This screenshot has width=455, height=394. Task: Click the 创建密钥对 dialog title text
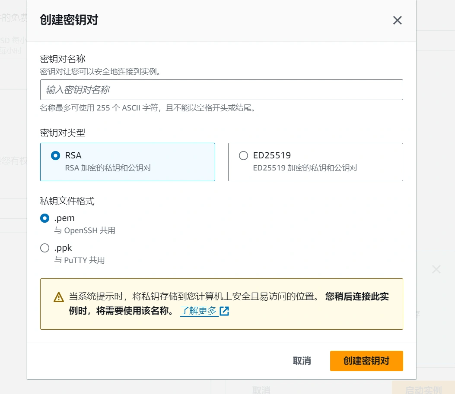(69, 20)
